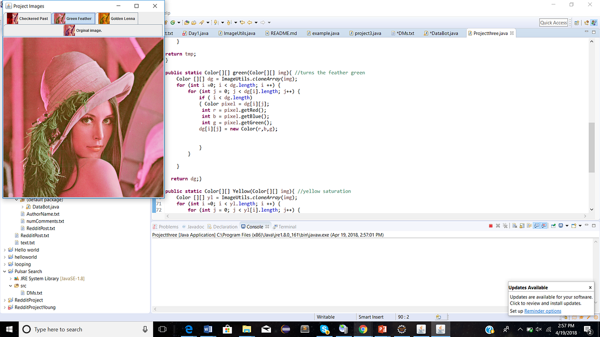Collapse the Pulsar Search project tree
This screenshot has height=337, width=600.
tap(4, 271)
